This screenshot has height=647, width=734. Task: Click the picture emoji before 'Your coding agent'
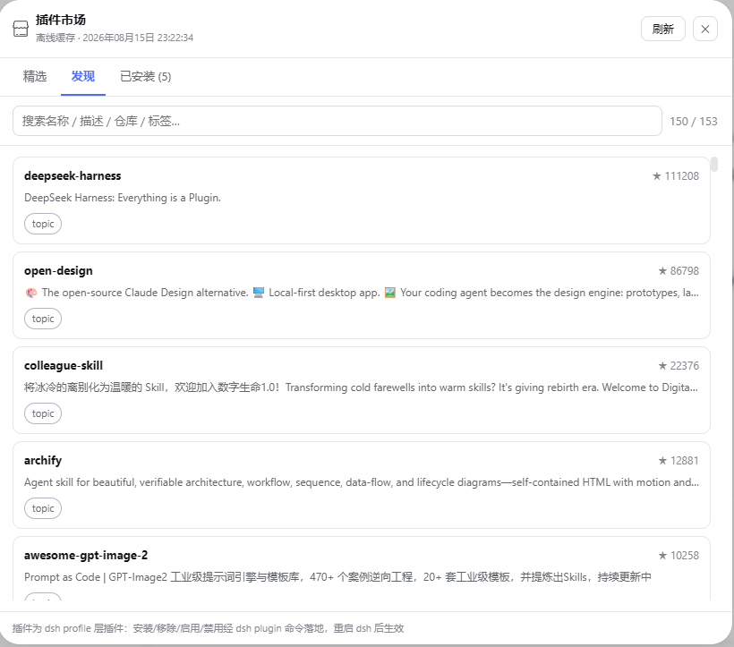[x=390, y=293]
